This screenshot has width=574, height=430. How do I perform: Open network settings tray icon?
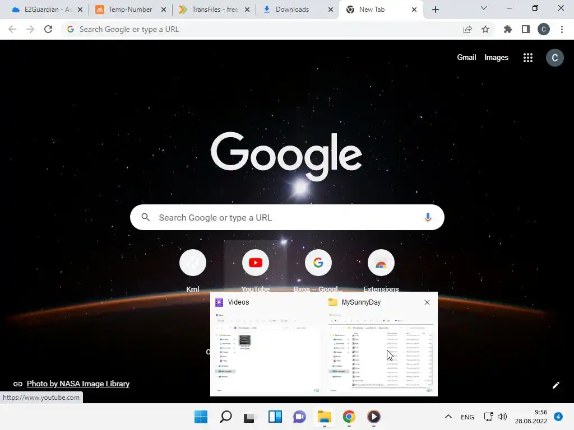pos(488,417)
